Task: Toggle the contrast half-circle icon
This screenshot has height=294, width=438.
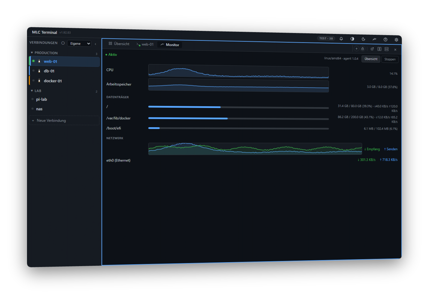Action: pos(352,39)
